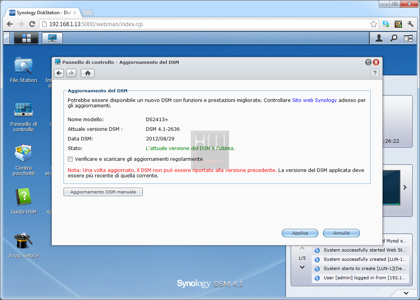Click the model name value DS2413+
420x300 pixels.
157,119
